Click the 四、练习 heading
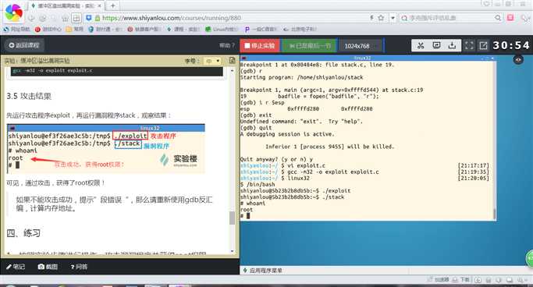The height and width of the screenshot is (287, 533). click(x=23, y=233)
